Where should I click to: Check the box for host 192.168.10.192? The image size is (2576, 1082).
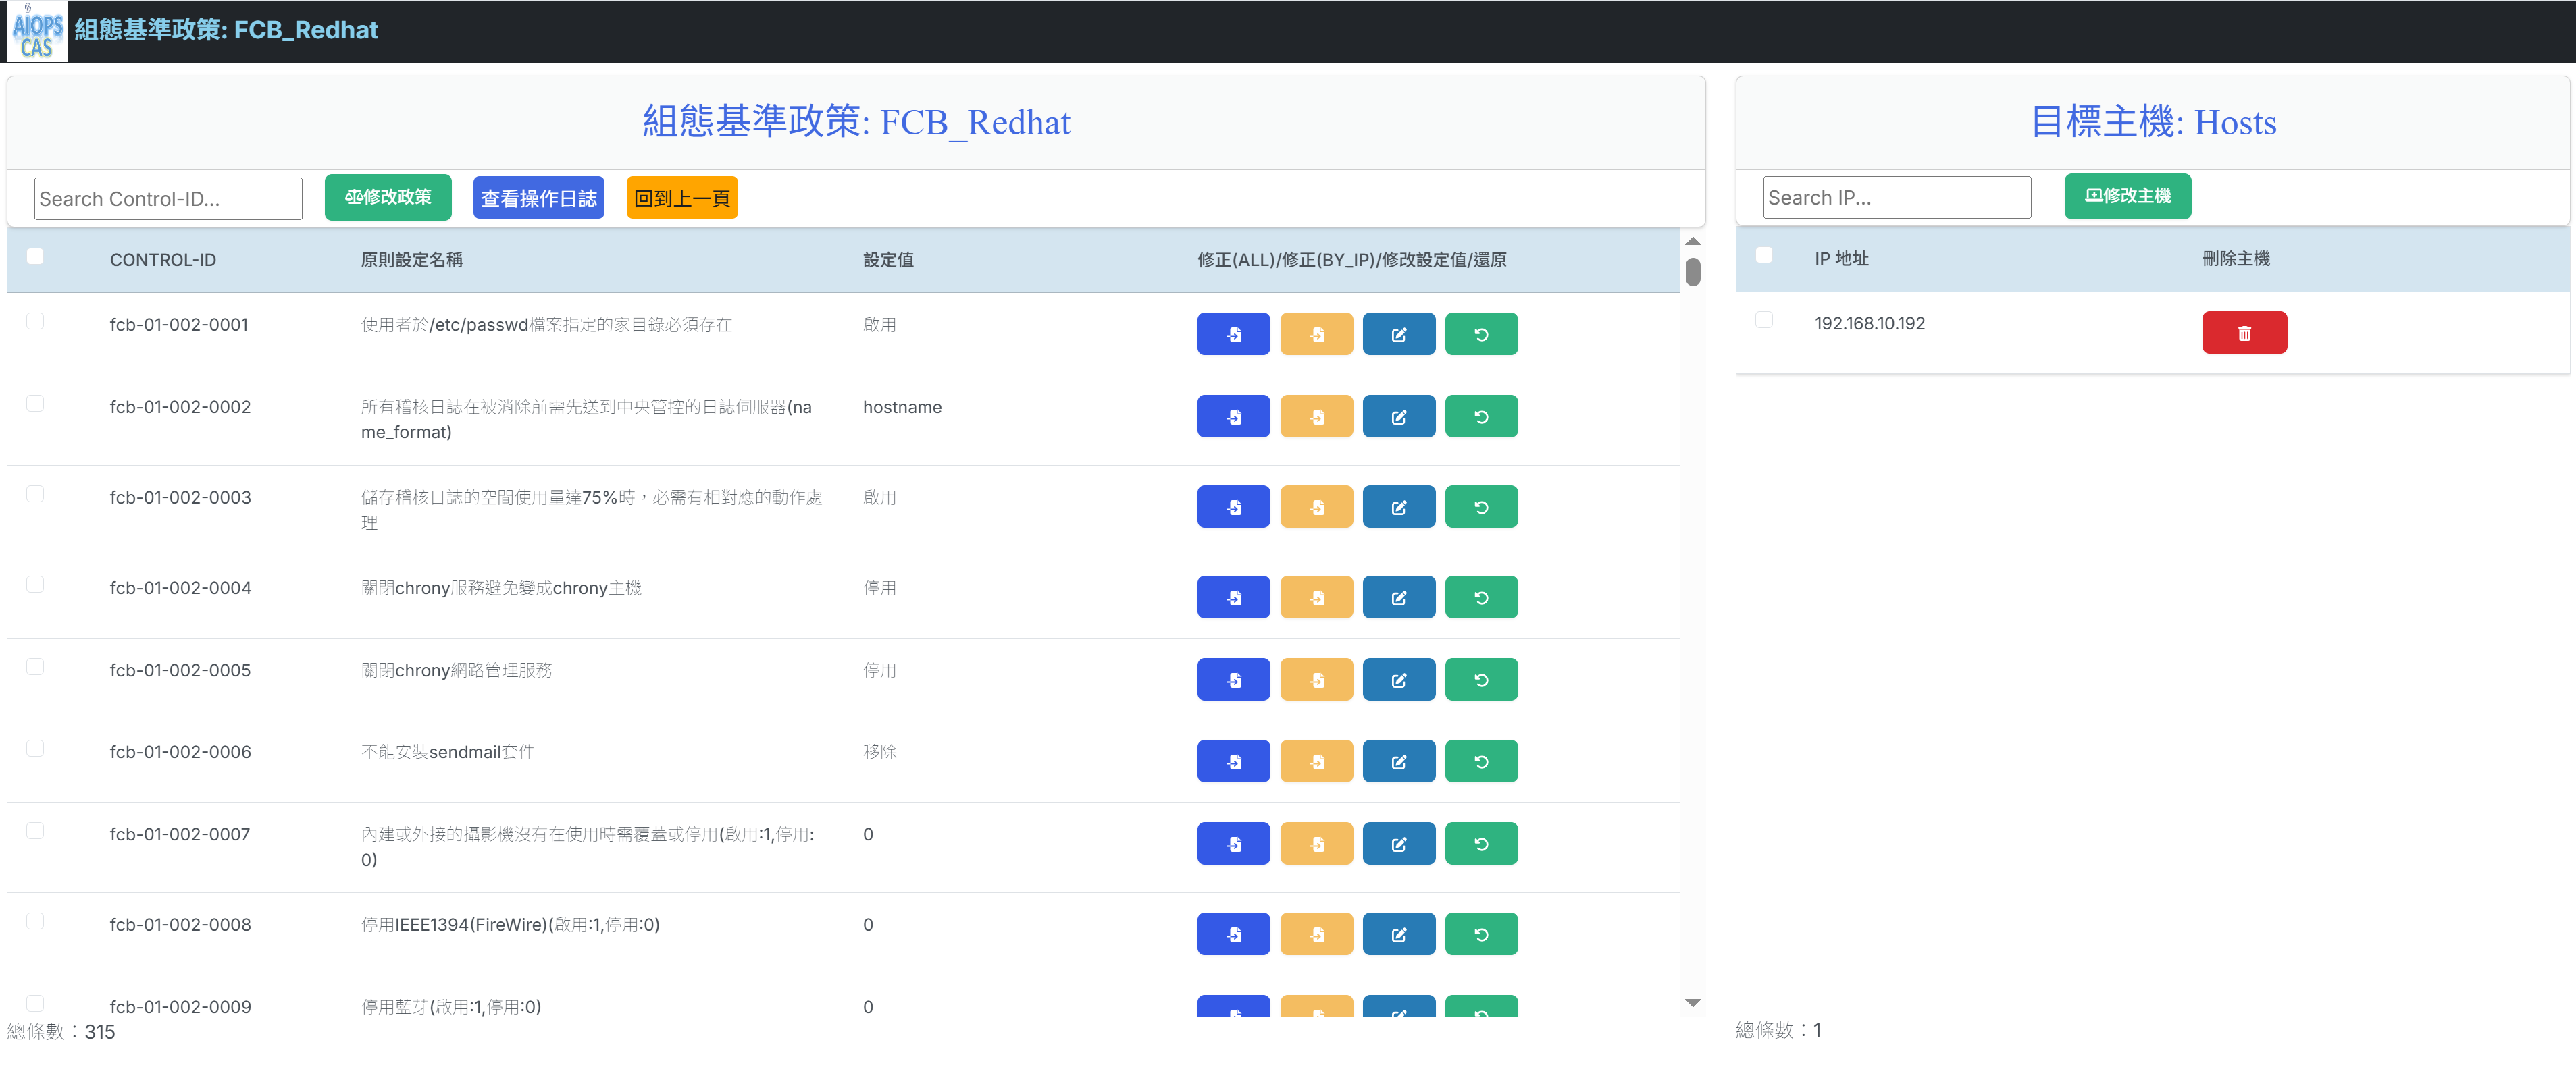point(1764,320)
